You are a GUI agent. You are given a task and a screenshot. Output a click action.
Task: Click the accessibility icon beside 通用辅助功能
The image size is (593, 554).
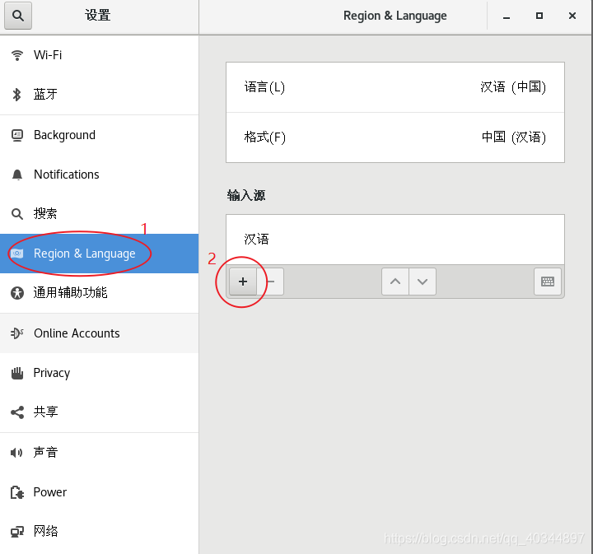point(17,293)
